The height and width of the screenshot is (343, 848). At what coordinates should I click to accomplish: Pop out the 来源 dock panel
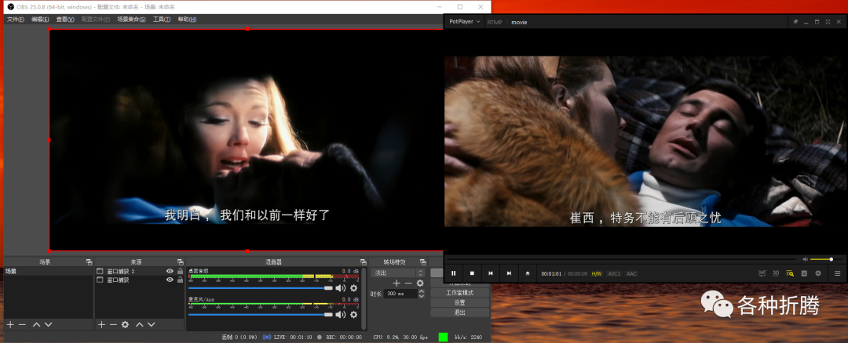(x=180, y=262)
